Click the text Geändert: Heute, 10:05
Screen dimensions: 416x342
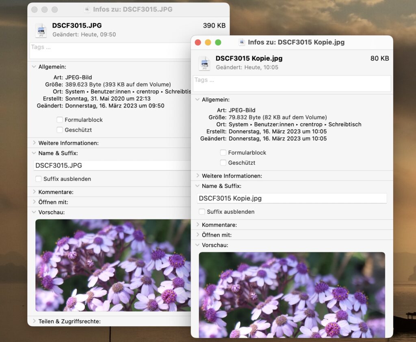click(247, 67)
